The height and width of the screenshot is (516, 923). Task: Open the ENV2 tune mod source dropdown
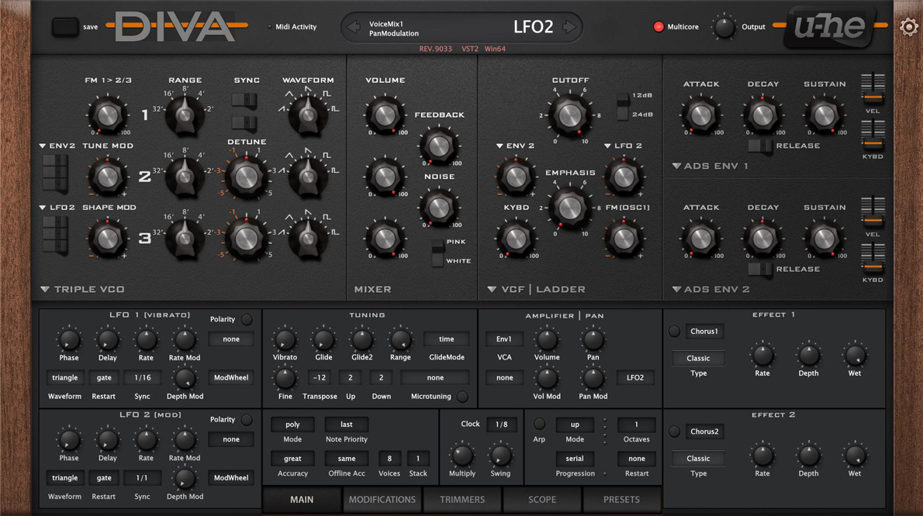click(x=57, y=146)
